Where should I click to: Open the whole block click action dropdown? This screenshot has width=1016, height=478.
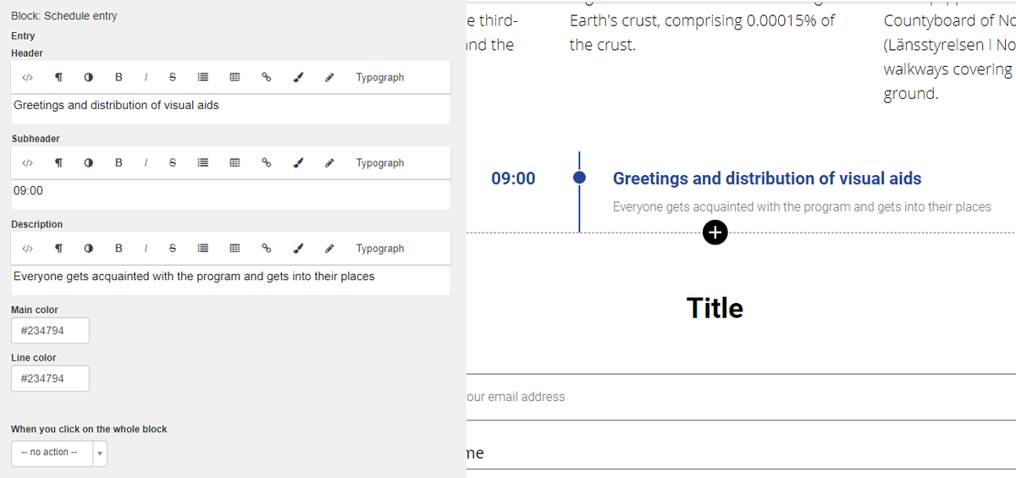[x=59, y=453]
